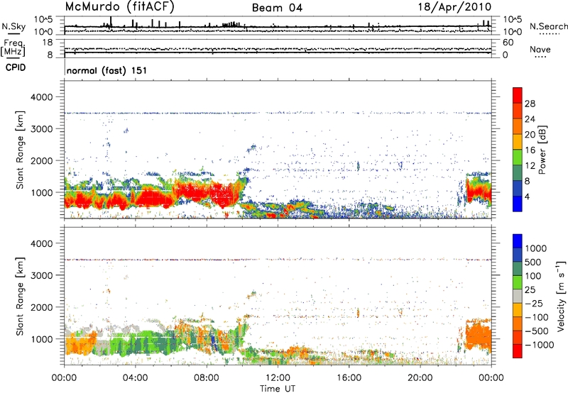Click the 16 tick on Power color bar
568x393 pixels.
point(530,150)
